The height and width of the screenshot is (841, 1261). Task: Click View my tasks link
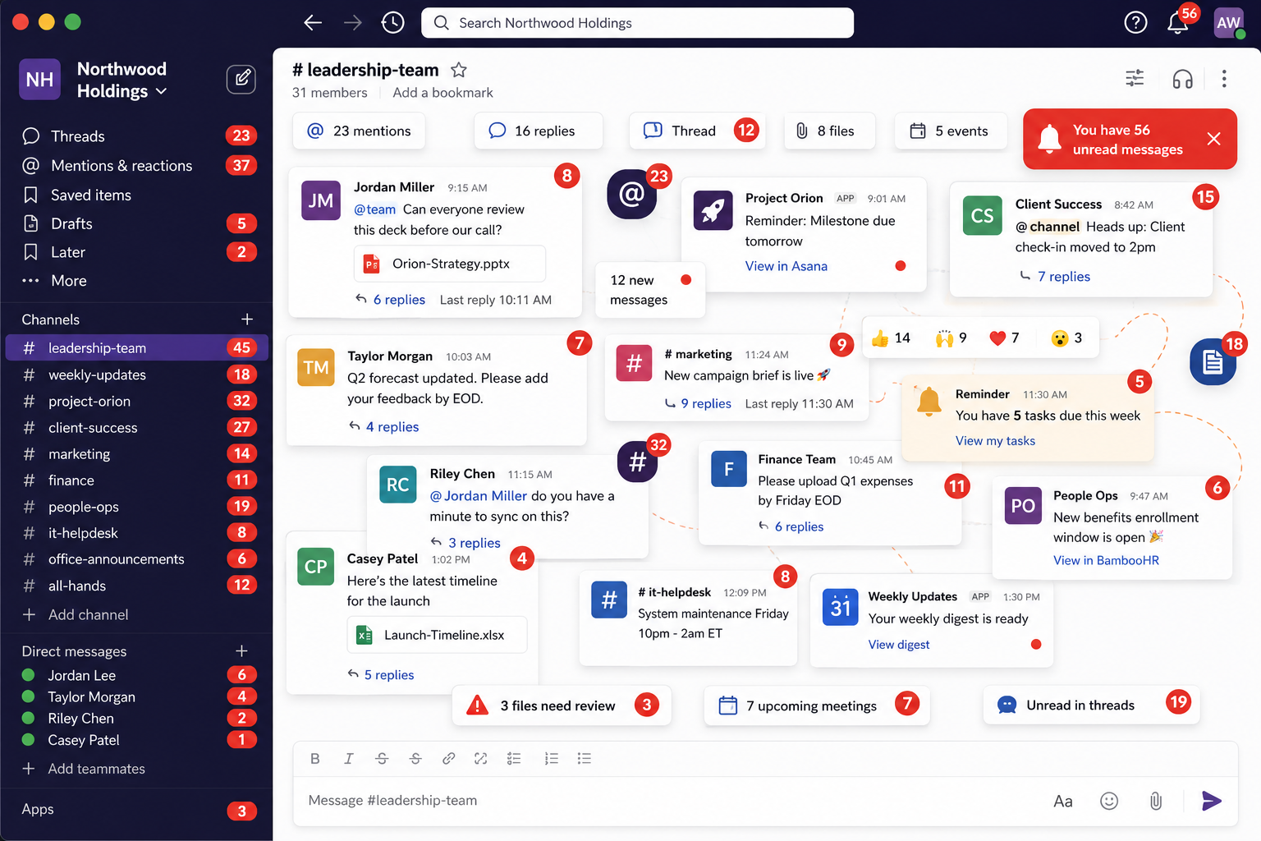(x=995, y=441)
